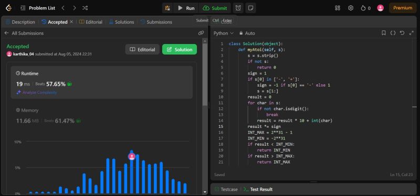Open the LeetCode home logo
This screenshot has width=420, height=196.
(x=8, y=8)
